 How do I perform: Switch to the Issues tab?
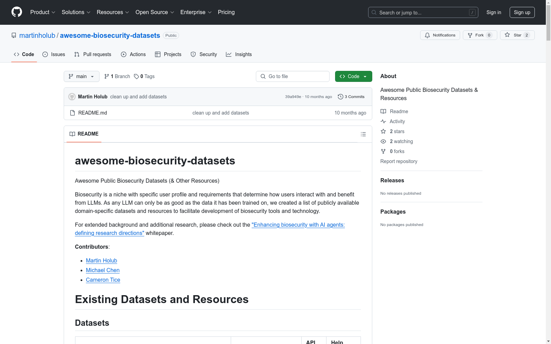[54, 54]
